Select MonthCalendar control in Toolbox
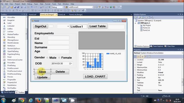 [13, 43]
